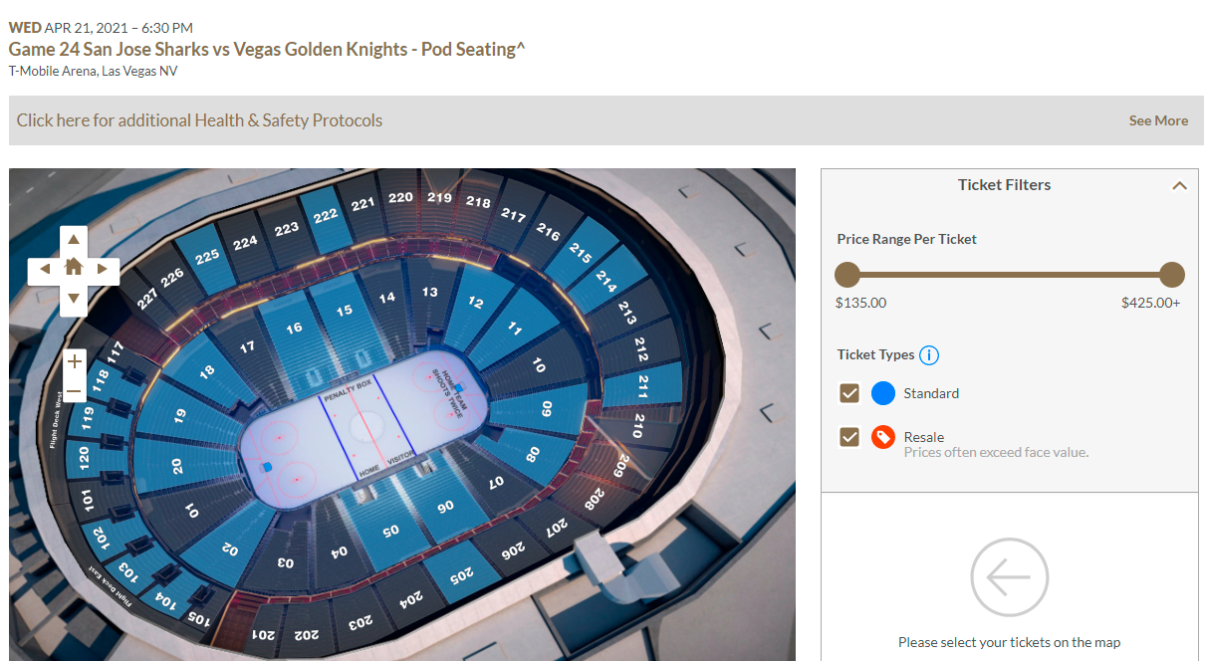Select section 15 on the map
1205x661 pixels.
pyautogui.click(x=345, y=311)
